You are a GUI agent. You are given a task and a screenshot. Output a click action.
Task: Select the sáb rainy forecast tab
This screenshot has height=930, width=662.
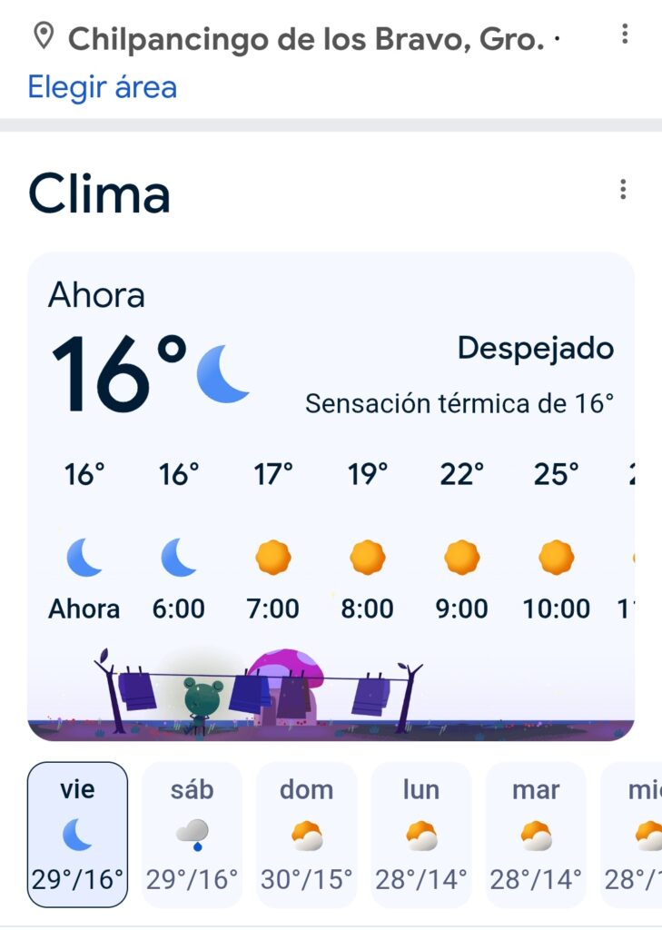coord(193,835)
